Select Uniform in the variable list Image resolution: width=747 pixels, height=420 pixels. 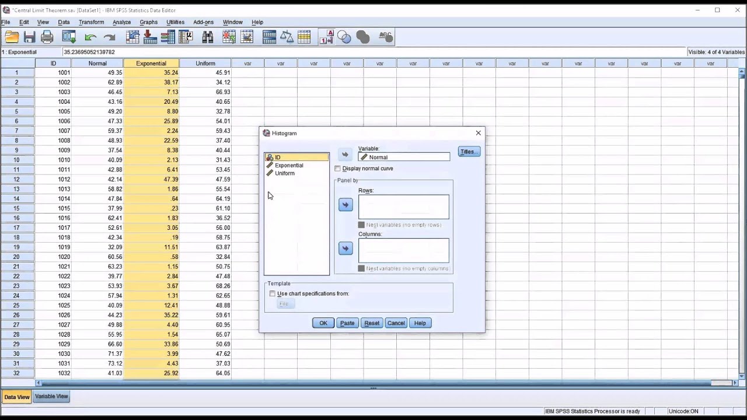coord(297,173)
